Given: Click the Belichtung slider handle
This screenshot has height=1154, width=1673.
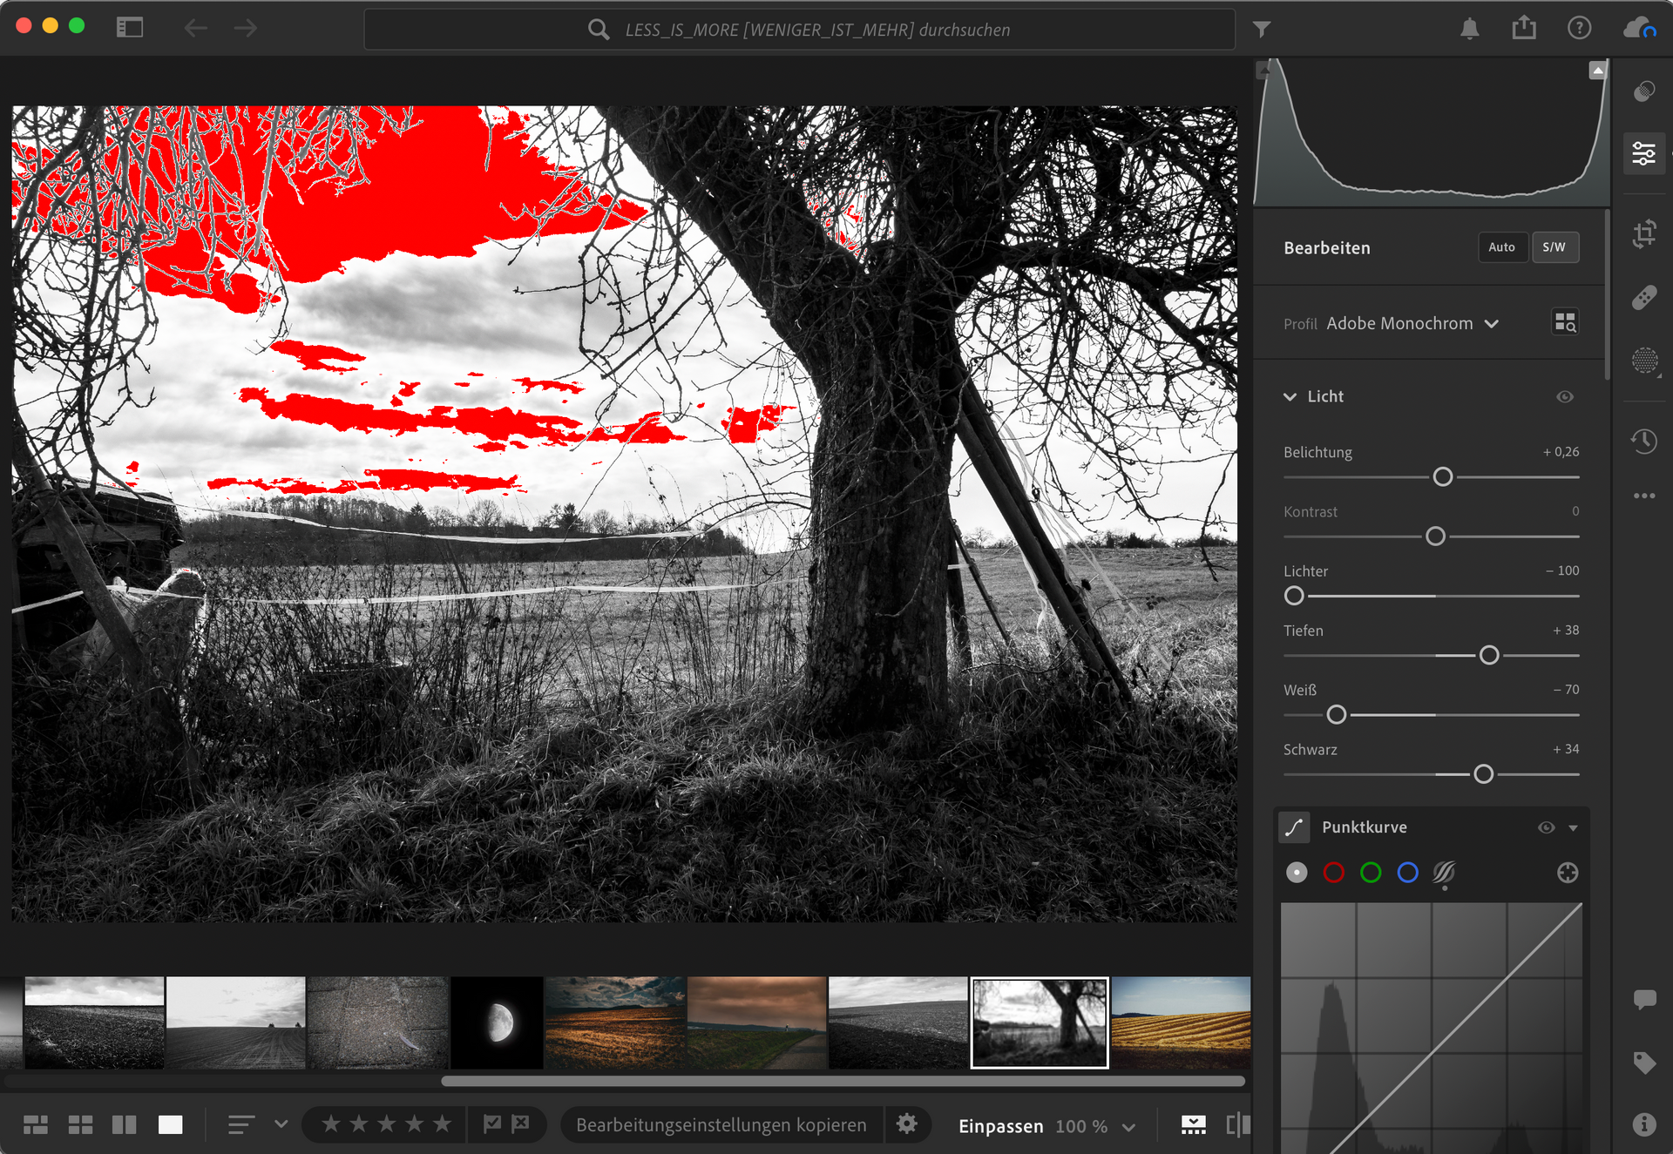Looking at the screenshot, I should (x=1442, y=477).
